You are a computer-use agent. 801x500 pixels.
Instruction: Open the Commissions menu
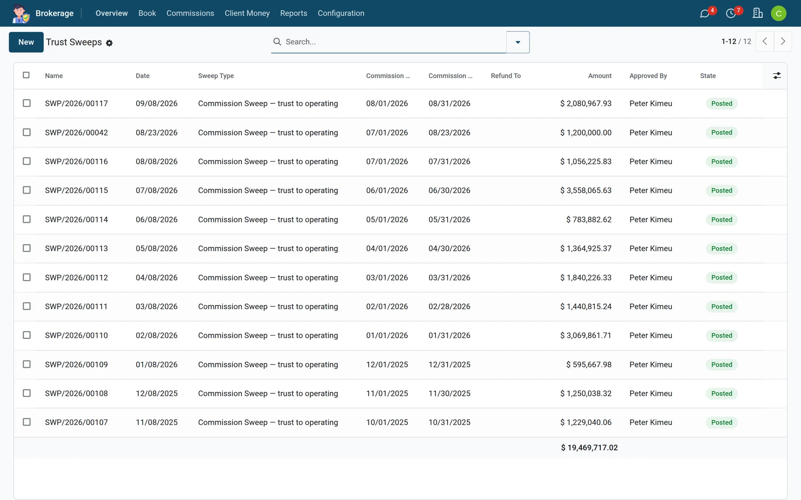point(190,13)
